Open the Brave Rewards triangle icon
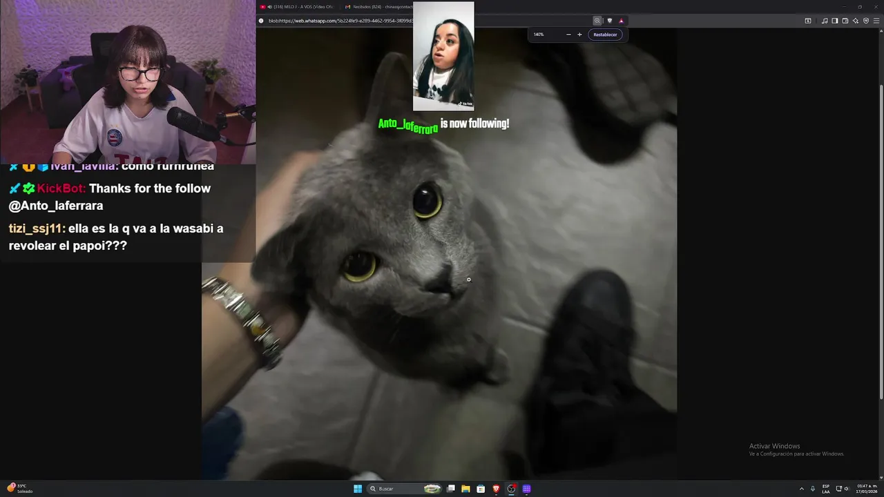The image size is (884, 497). pos(621,21)
